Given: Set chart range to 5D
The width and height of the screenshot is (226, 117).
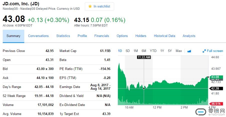Looking at the screenshot, I should [128, 51].
